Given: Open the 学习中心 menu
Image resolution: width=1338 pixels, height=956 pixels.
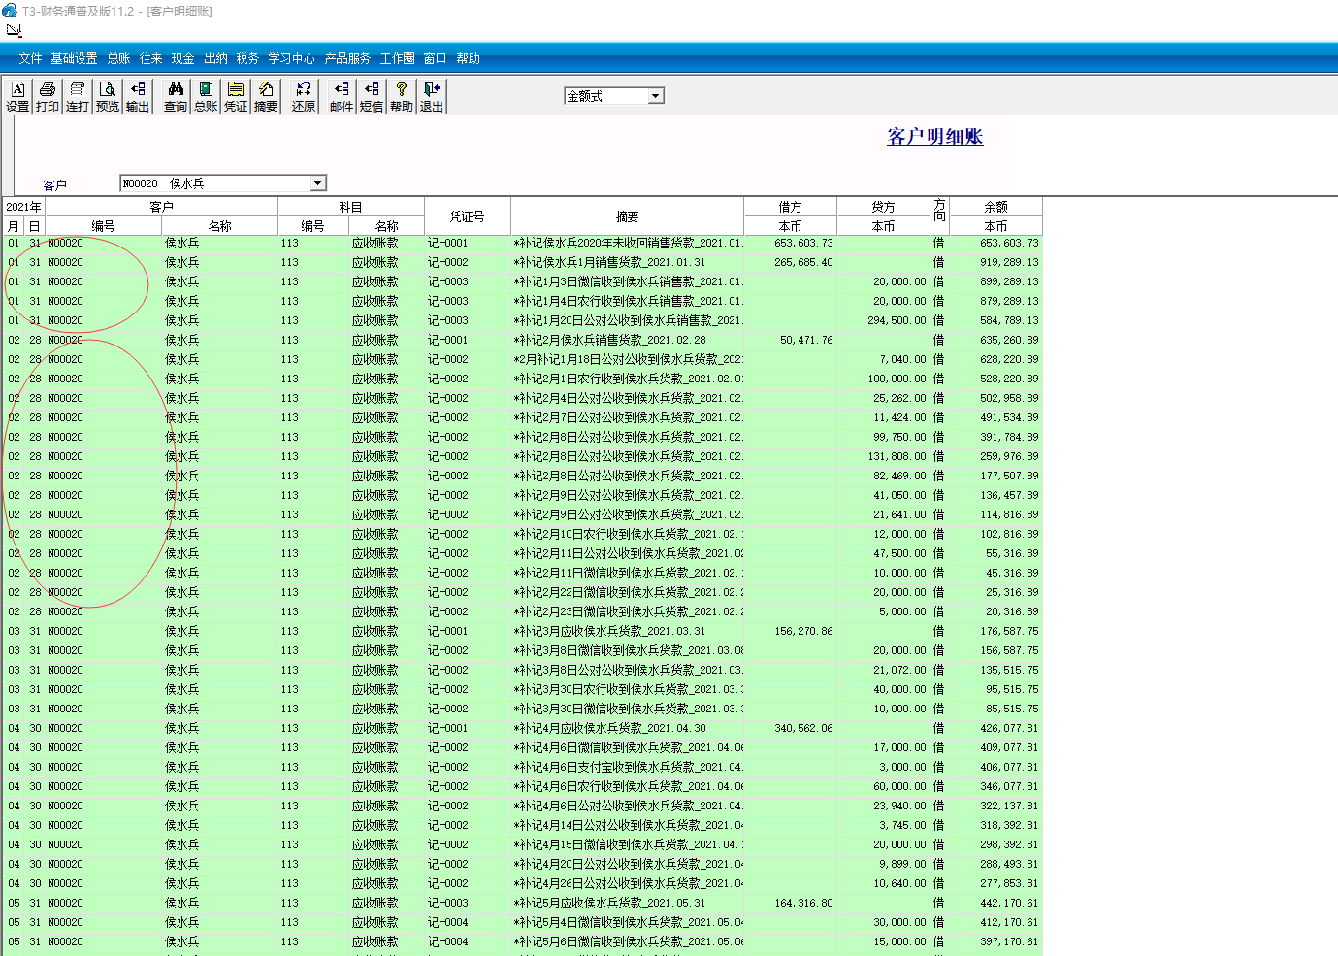Looking at the screenshot, I should pos(291,58).
